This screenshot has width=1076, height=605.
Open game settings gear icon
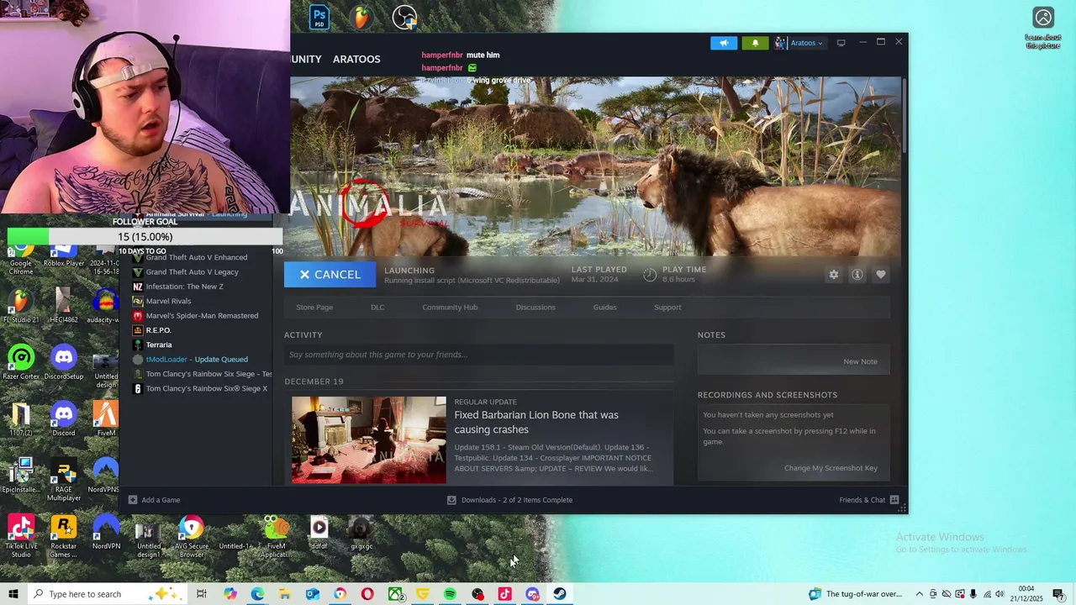click(833, 275)
